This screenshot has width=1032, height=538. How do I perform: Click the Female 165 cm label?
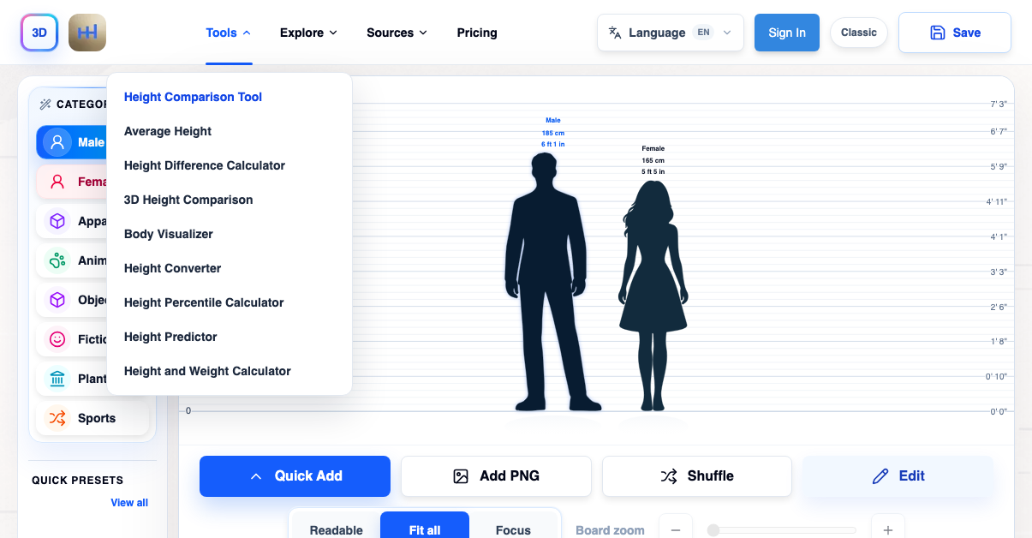[x=653, y=160]
